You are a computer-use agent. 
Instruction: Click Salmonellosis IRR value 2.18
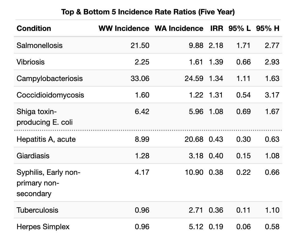pos(216,45)
